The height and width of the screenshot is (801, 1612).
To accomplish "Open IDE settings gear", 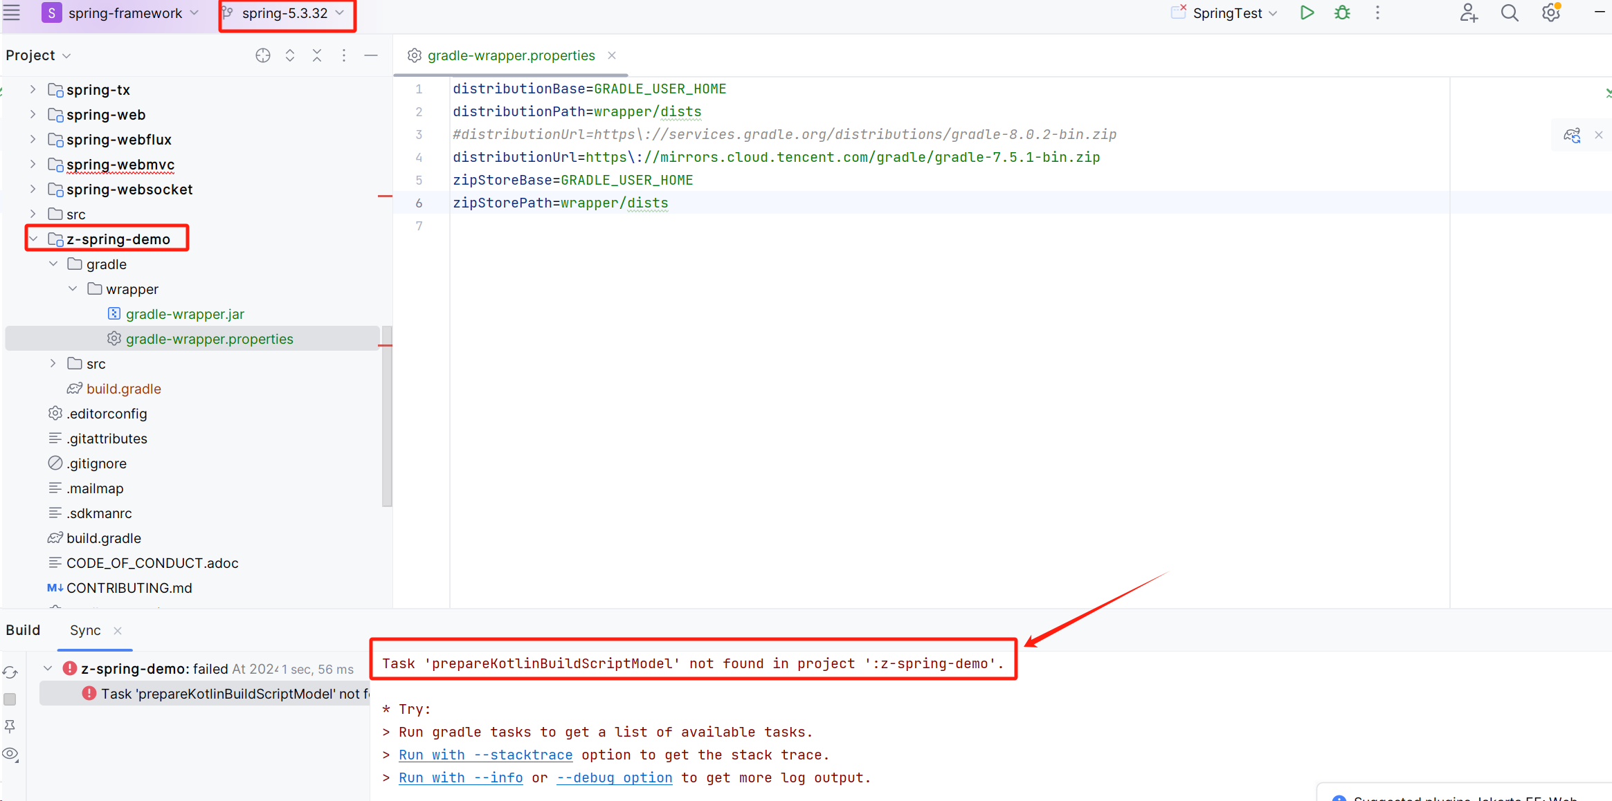I will click(x=1551, y=13).
